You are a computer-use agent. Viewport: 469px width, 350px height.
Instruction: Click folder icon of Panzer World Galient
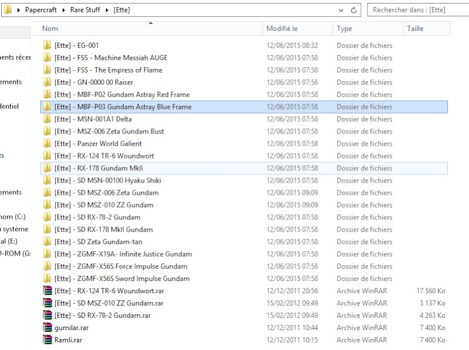[x=47, y=143]
